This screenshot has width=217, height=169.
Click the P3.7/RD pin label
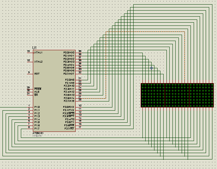point(69,129)
